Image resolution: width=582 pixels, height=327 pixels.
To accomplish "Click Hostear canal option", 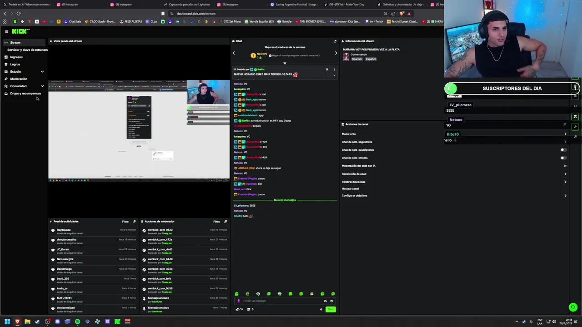I will point(351,189).
